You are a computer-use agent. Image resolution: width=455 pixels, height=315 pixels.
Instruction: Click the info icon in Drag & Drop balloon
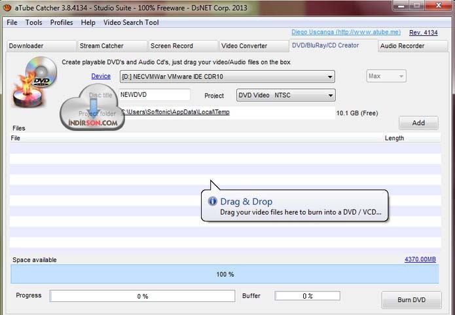(212, 201)
